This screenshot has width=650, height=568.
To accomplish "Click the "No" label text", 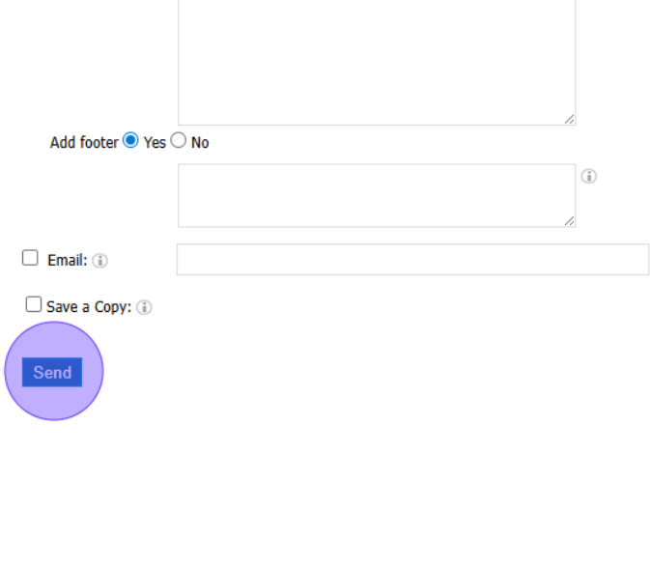I will coord(200,143).
